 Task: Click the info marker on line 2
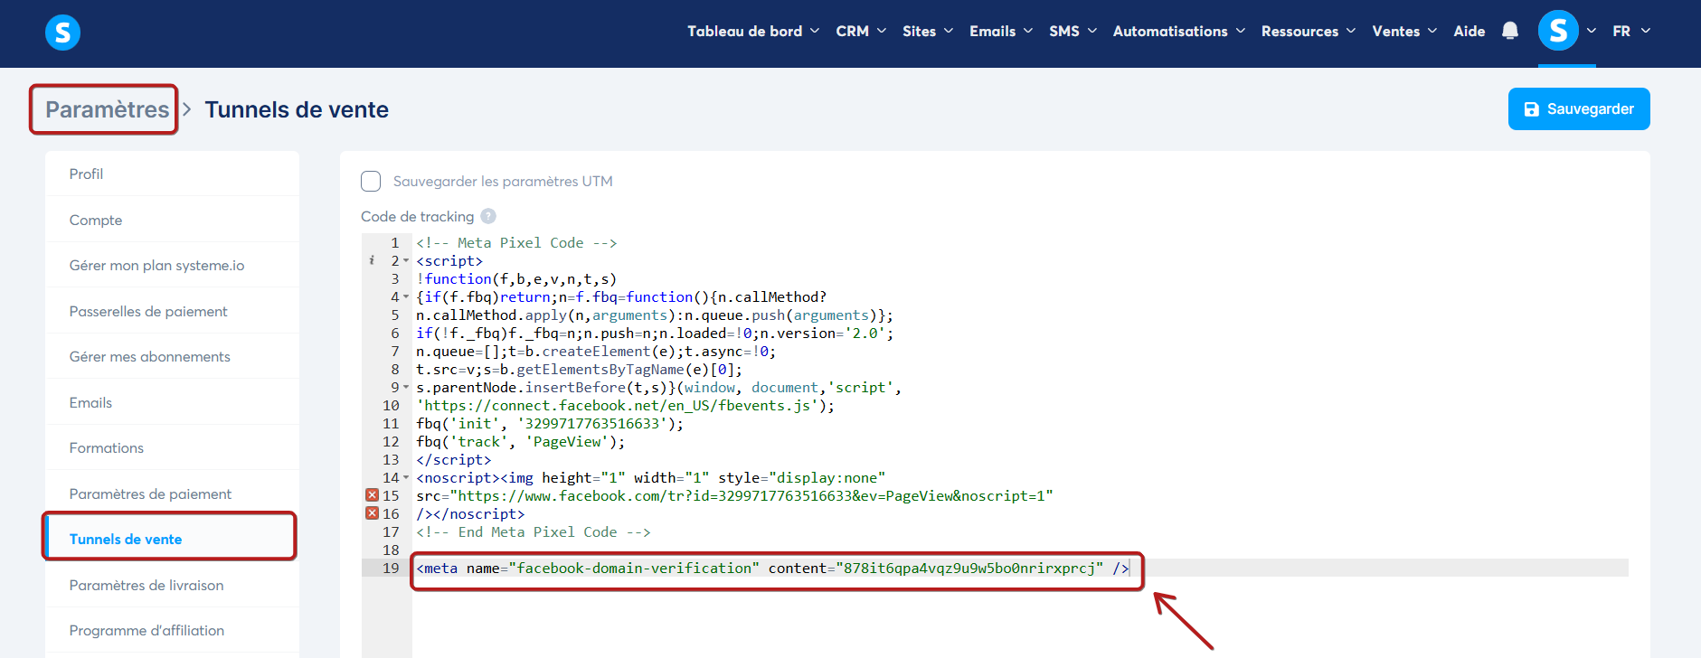372,260
